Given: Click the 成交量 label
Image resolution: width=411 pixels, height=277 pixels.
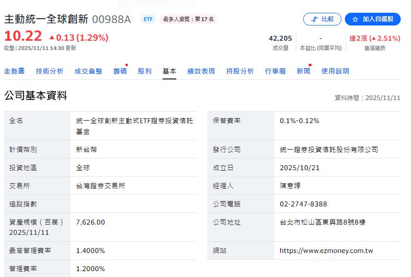Looking at the screenshot, I should [x=280, y=48].
